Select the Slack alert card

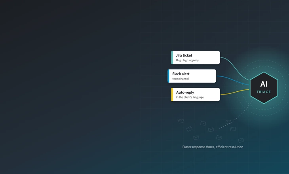192,76
